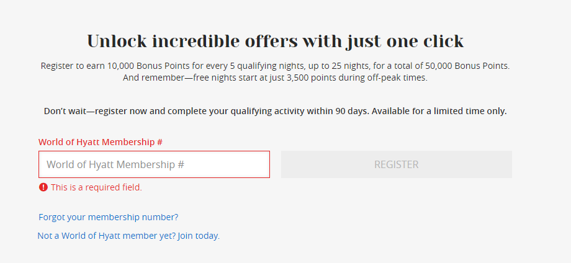
Task: Click the red error exclamation icon
Action: (x=43, y=187)
